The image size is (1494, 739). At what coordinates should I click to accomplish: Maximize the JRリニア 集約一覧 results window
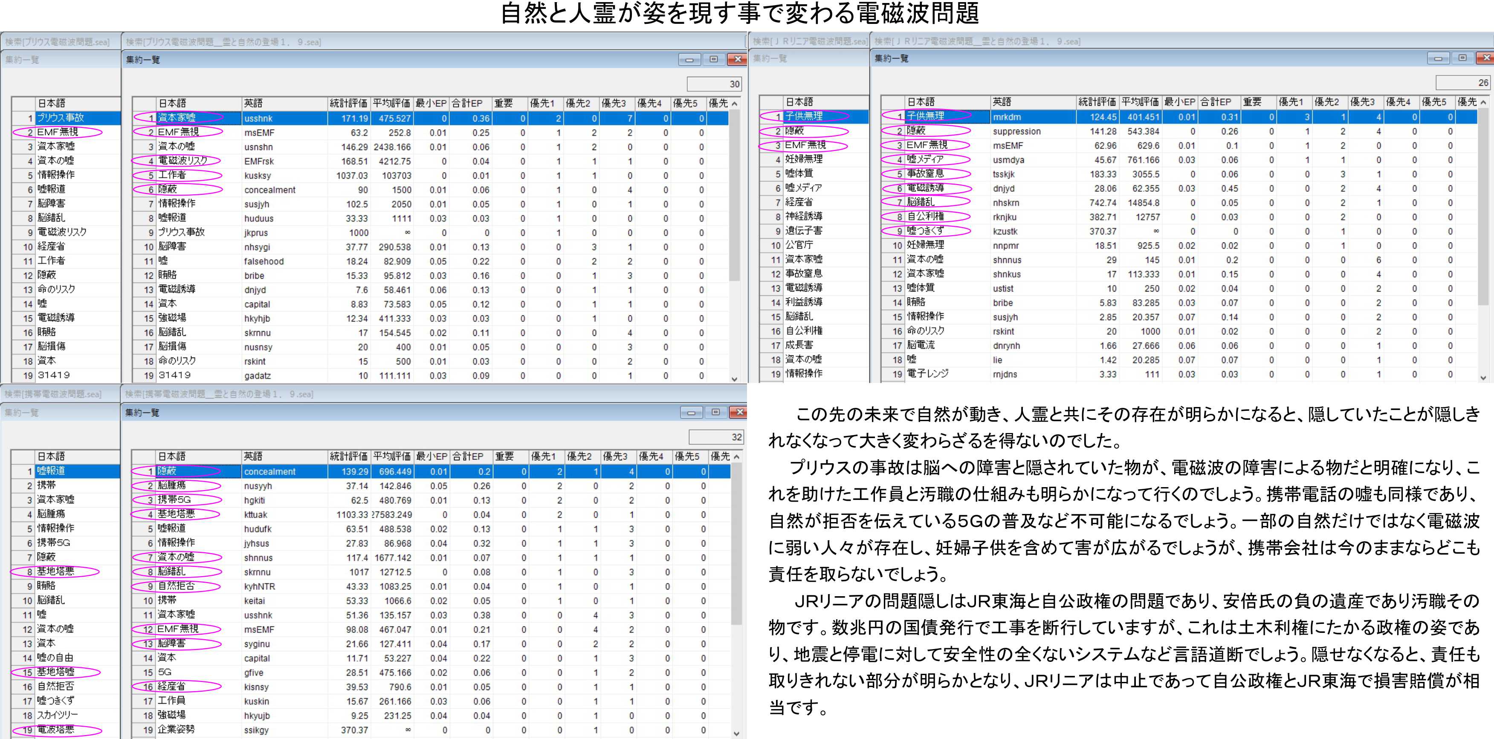click(x=1462, y=58)
